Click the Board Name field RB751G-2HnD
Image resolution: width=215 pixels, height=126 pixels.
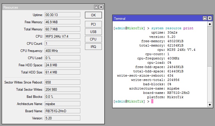pos(62,111)
